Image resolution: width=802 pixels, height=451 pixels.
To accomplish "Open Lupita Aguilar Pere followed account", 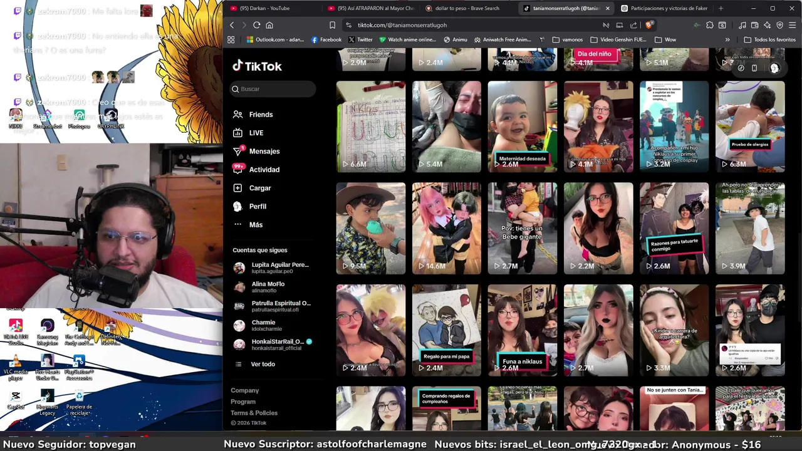I will (x=271, y=267).
